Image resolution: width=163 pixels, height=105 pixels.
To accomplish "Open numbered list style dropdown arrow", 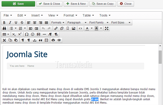I will [25, 28].
